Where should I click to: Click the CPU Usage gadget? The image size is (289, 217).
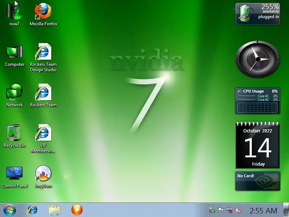[258, 101]
